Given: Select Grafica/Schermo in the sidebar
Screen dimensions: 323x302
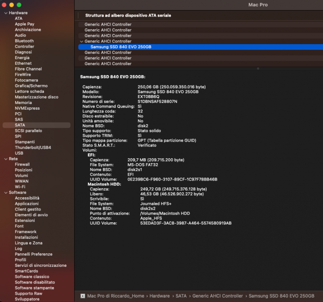Looking at the screenshot, I should 31,86.
